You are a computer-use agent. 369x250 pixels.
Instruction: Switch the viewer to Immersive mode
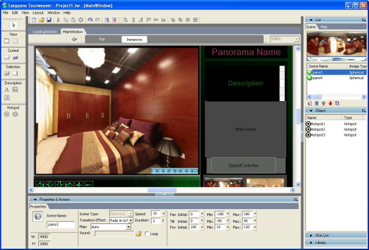[135, 40]
